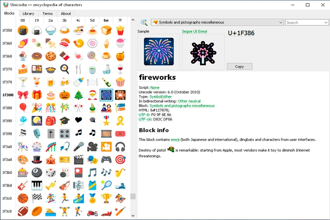
Task: Pick the doughnut emoji in the grid
Action: click(x=37, y=56)
